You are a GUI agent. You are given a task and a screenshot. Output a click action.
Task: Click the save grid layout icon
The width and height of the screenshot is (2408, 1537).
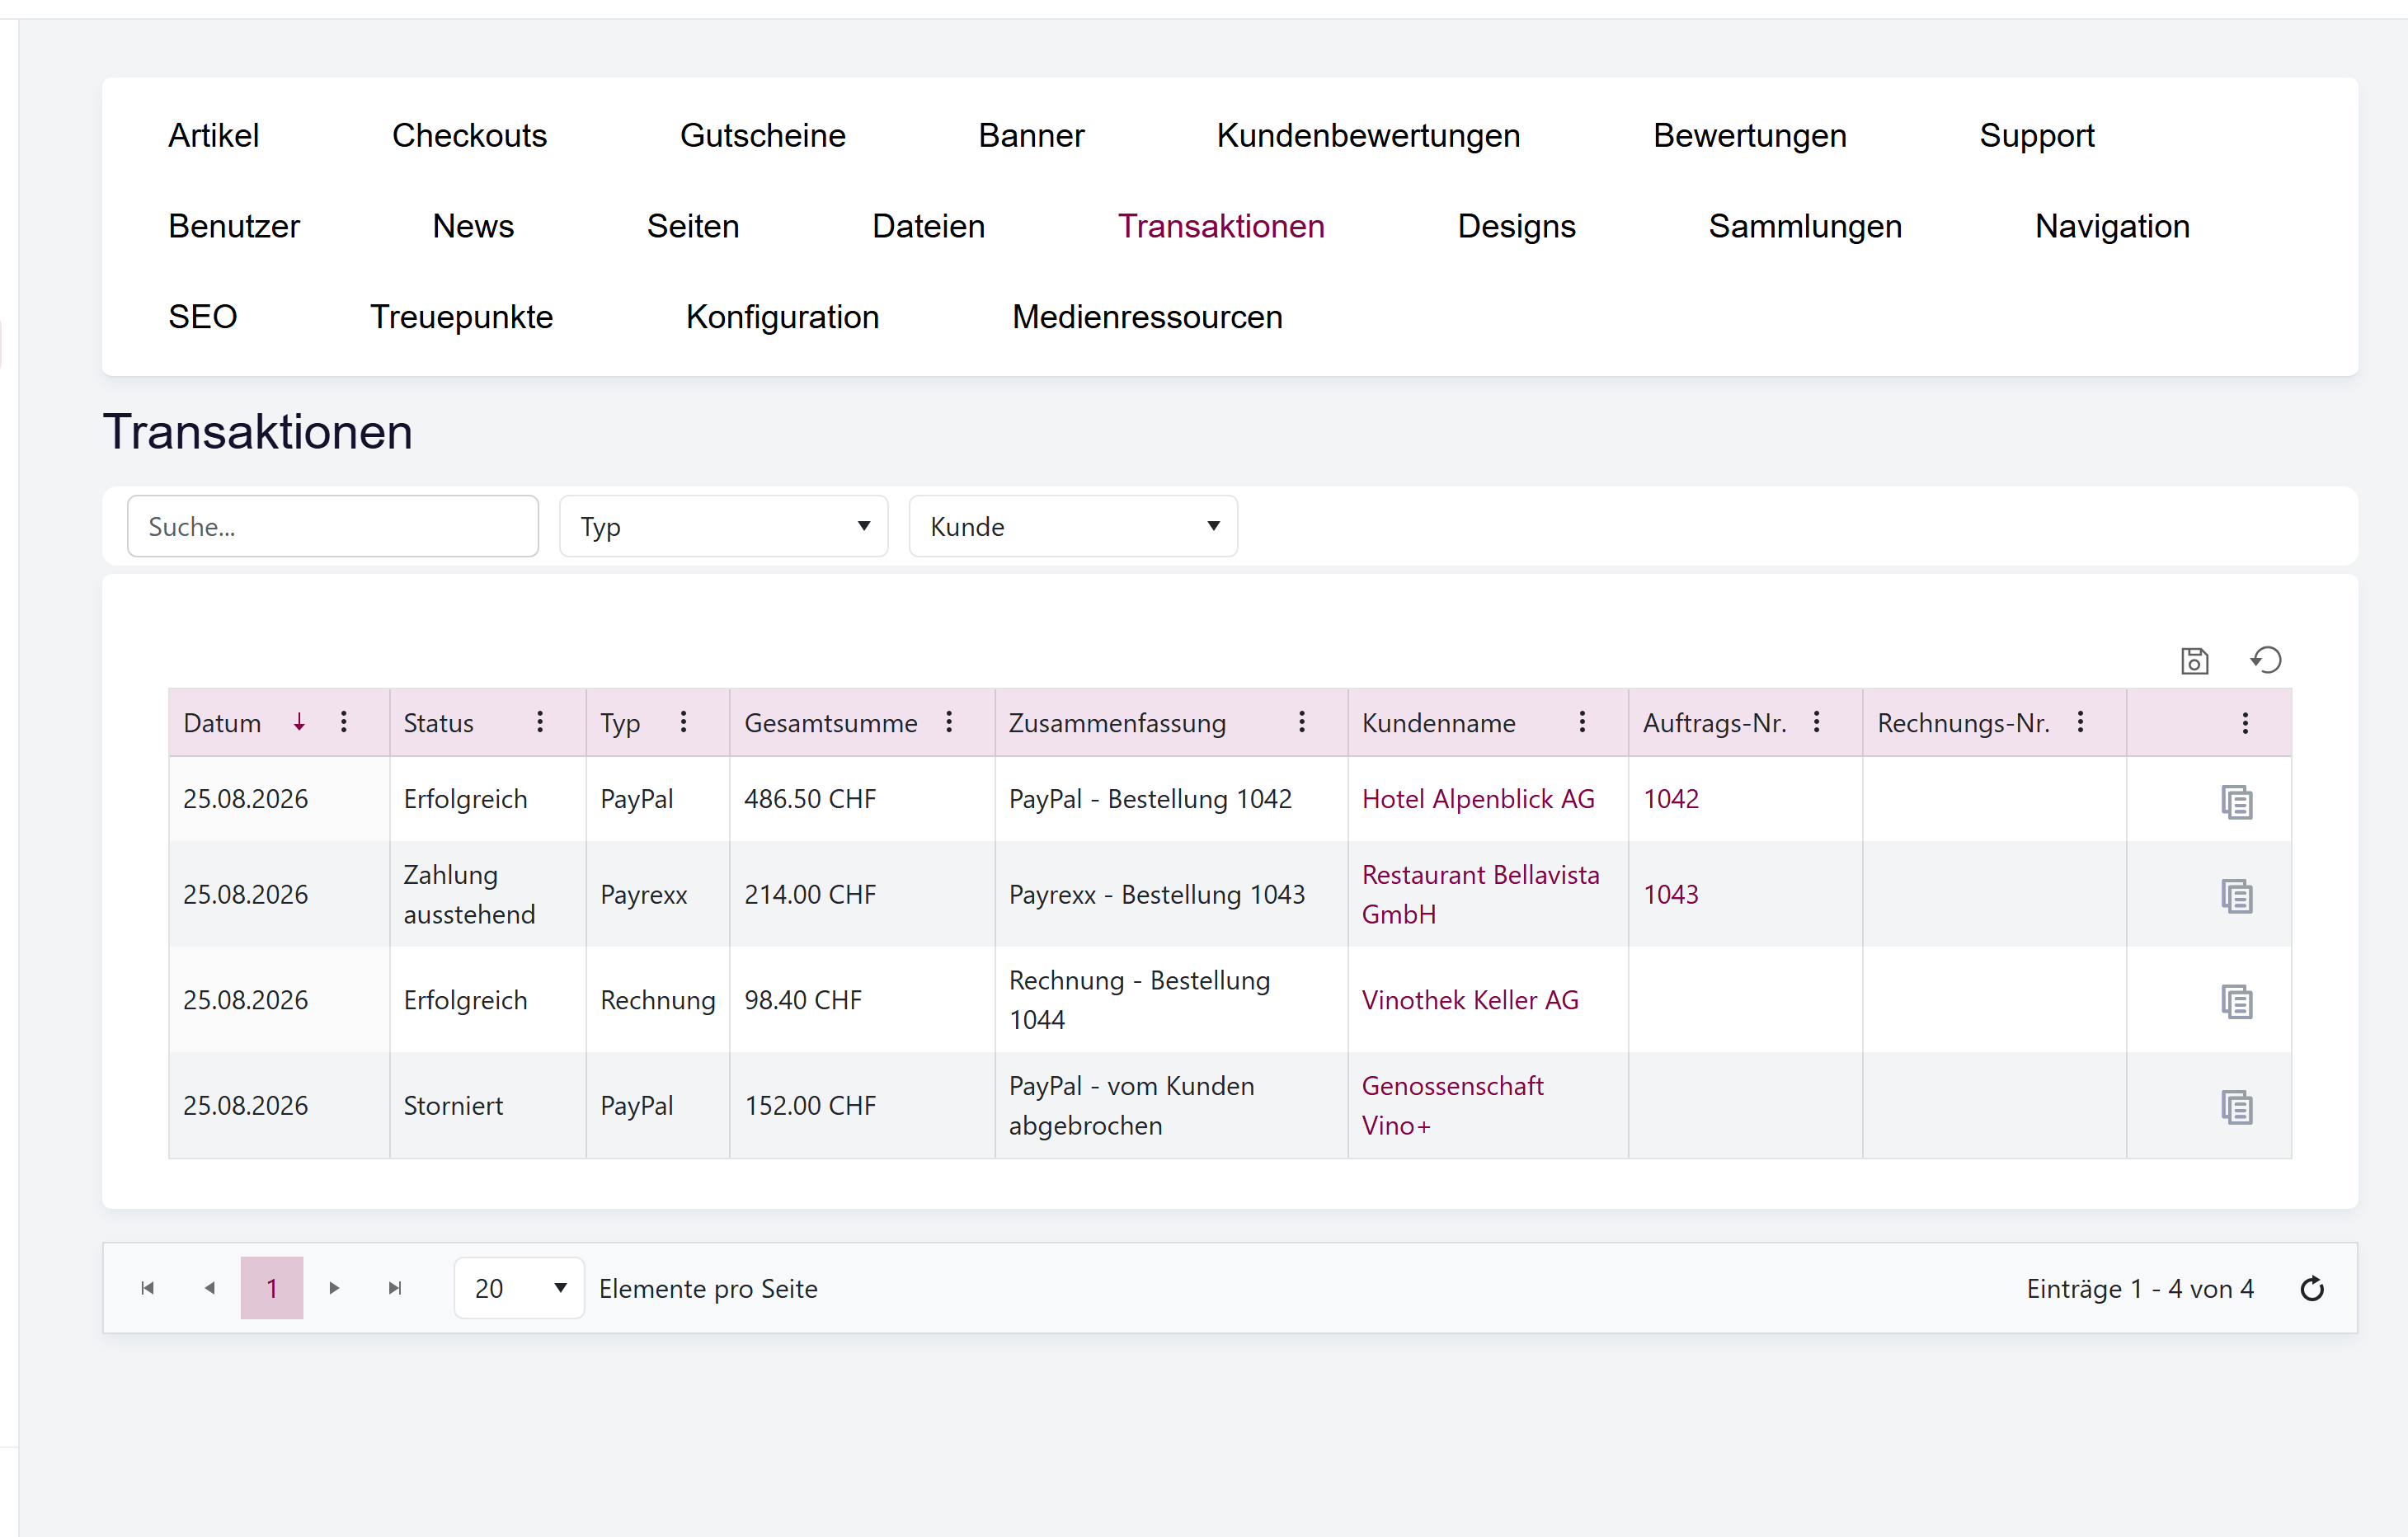coord(2194,661)
